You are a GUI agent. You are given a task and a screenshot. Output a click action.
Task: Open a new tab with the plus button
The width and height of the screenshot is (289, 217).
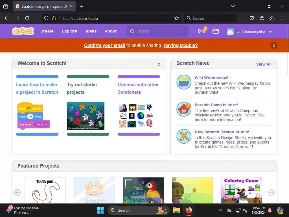[82, 6]
